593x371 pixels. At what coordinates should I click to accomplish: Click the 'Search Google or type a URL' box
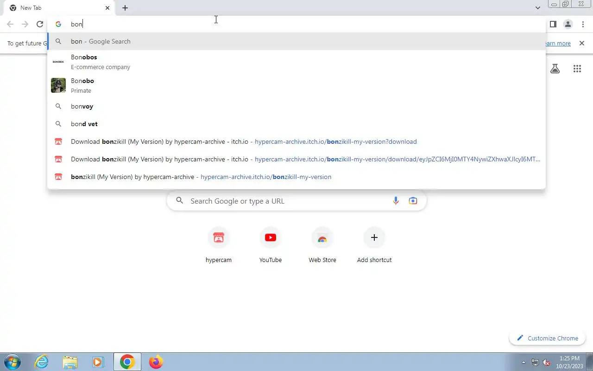(x=296, y=201)
